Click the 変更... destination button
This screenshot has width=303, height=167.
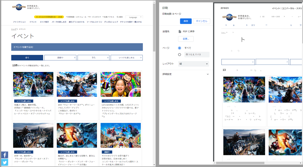click(186, 39)
